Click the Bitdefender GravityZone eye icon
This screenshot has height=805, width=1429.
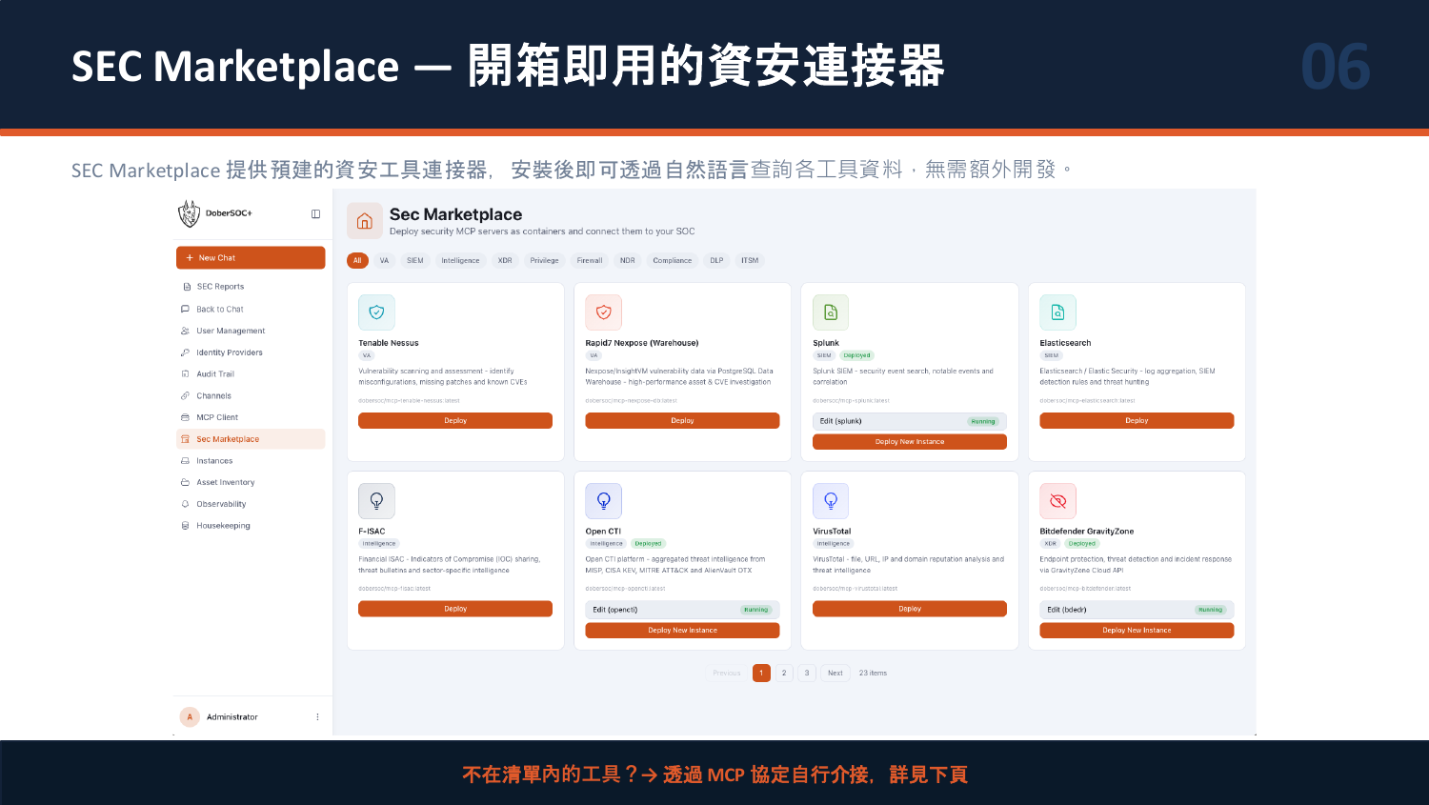pos(1057,501)
